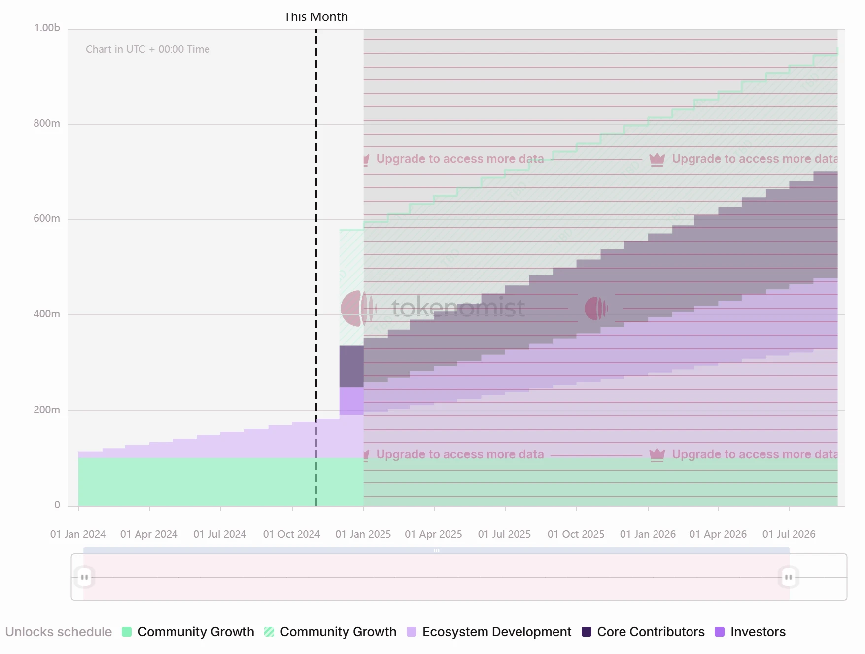Click the left handle of the range slider
The height and width of the screenshot is (654, 865).
[84, 577]
